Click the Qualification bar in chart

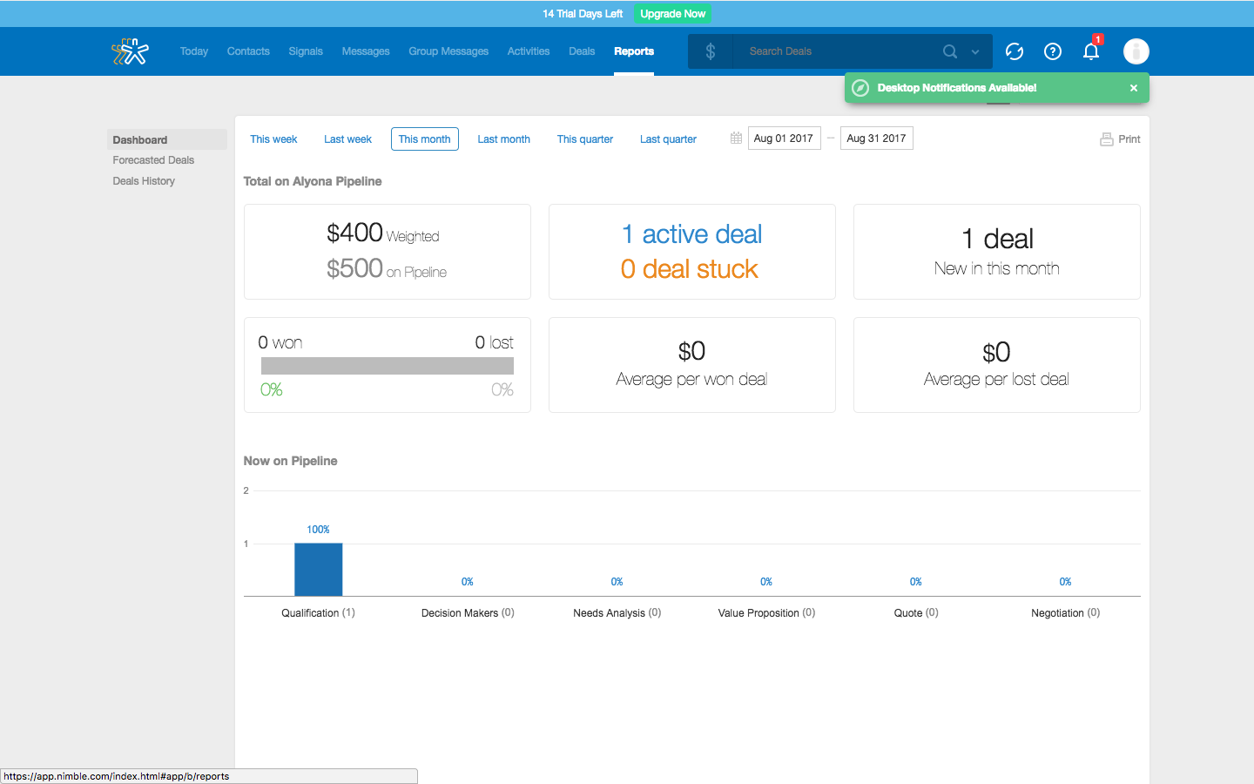click(318, 570)
